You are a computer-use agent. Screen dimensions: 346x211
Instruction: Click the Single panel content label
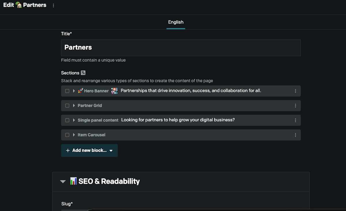pos(98,120)
